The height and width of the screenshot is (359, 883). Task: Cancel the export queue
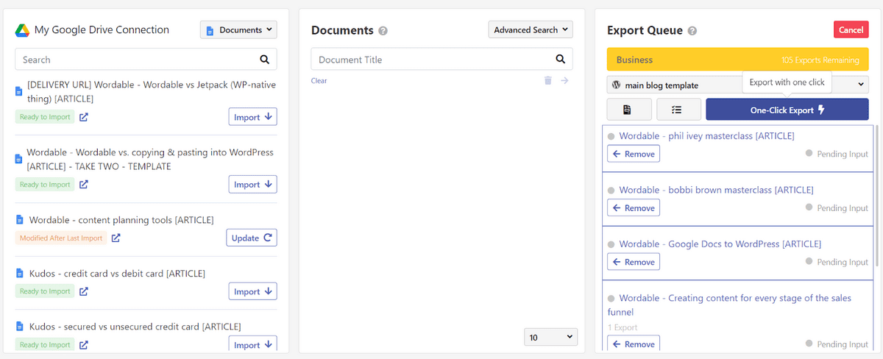click(x=851, y=30)
